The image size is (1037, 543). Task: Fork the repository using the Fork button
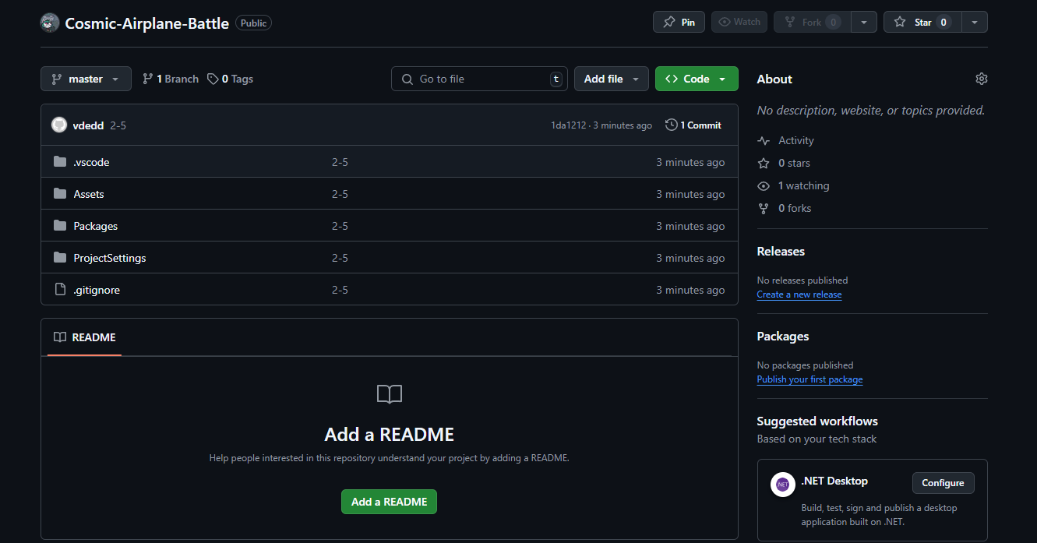tap(813, 22)
